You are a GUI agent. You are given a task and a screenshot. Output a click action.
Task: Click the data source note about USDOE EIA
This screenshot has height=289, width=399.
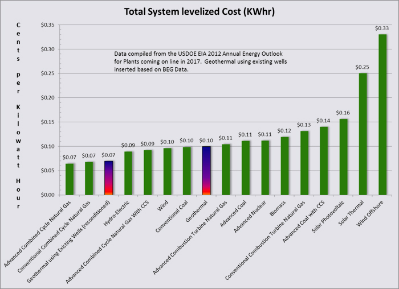[201, 61]
